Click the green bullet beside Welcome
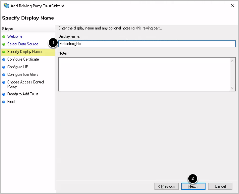 click(x=4, y=37)
